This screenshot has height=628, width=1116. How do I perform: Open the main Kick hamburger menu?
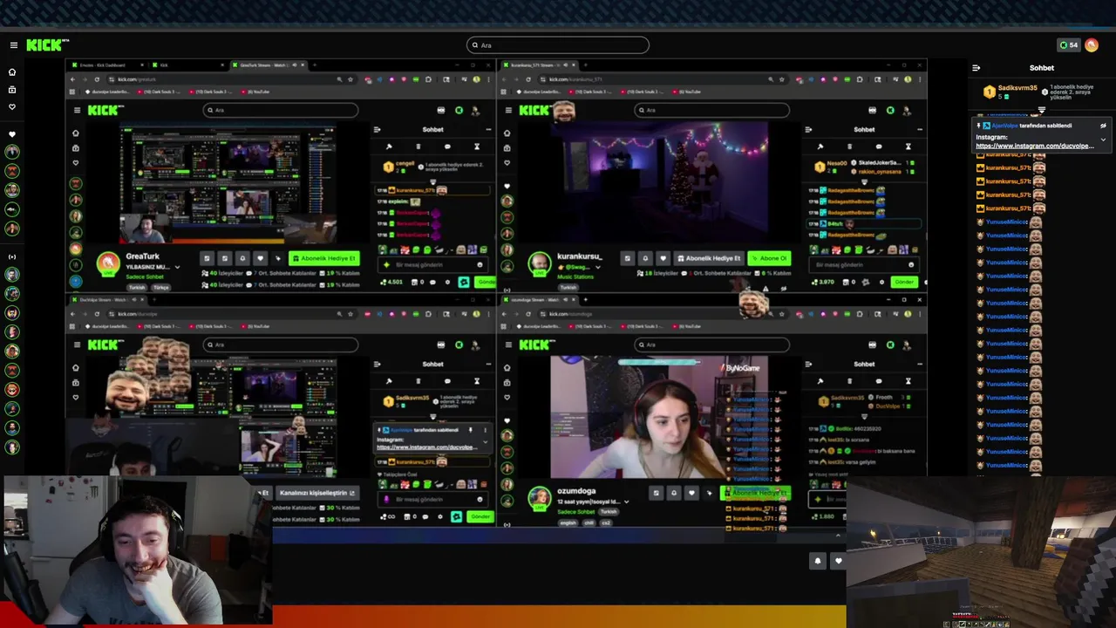[14, 45]
